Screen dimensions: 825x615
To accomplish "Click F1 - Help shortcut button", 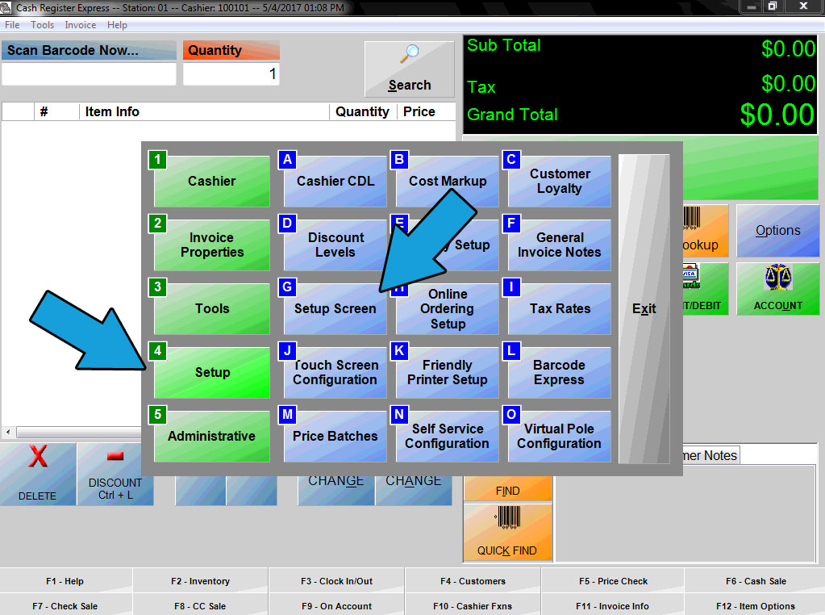I will click(65, 581).
